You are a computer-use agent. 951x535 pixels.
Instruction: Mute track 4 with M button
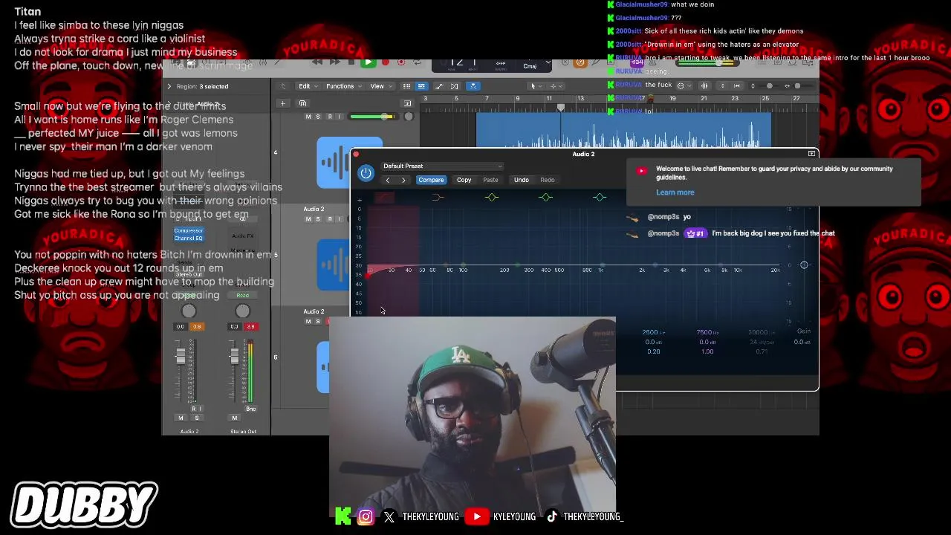(308, 117)
